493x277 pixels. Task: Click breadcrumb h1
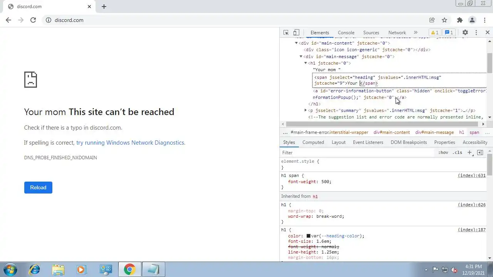click(461, 132)
